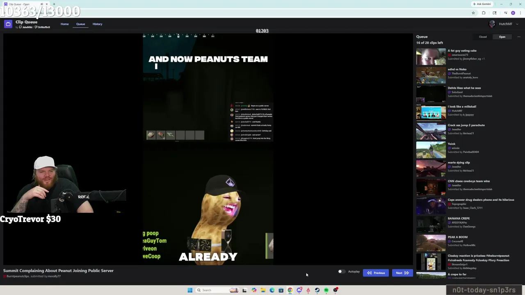This screenshot has height=295, width=525.
Task: Select the 'A fat guy eating cake' clip thumbnail
Action: coord(431,57)
